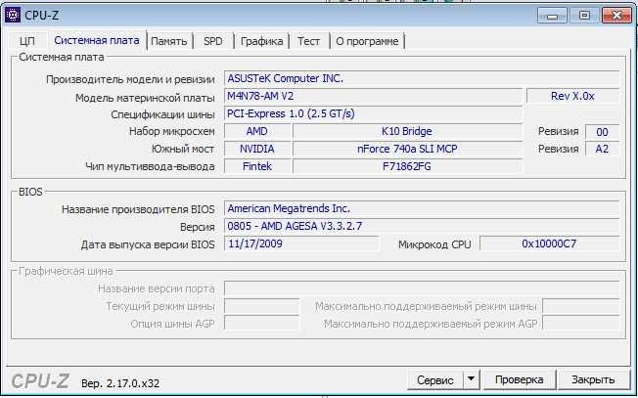Screen dimensions: 638x398
Task: Open the Память tab
Action: click(x=169, y=41)
